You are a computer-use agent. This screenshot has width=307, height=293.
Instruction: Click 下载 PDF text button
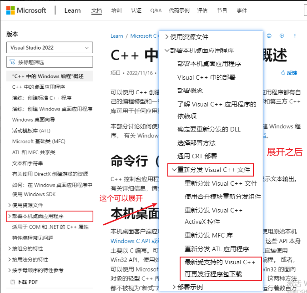[x=27, y=282]
